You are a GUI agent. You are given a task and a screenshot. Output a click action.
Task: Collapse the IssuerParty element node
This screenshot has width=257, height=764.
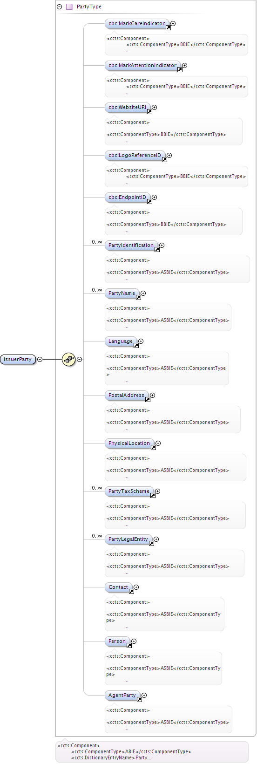tap(40, 359)
